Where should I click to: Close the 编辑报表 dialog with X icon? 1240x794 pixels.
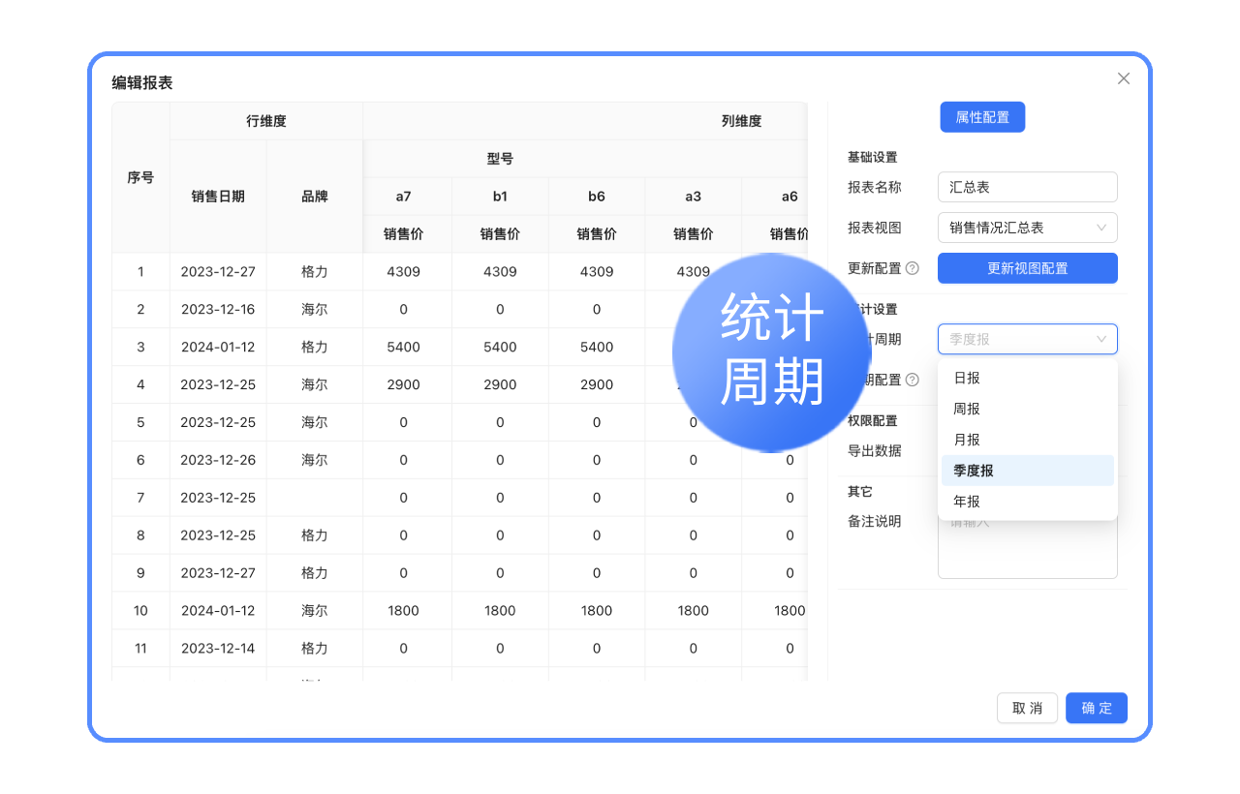[x=1124, y=78]
